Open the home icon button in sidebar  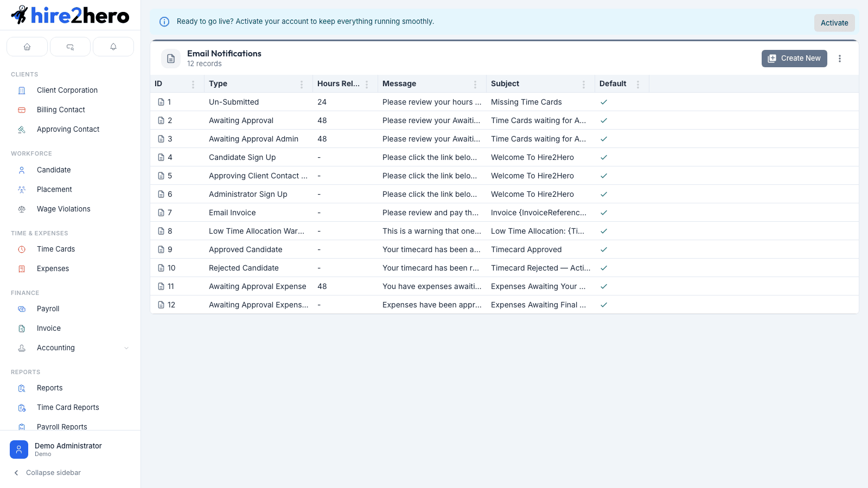pos(27,47)
